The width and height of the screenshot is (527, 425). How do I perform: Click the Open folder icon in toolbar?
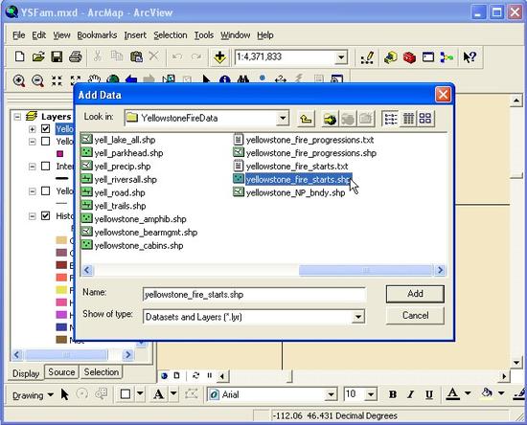tap(38, 56)
